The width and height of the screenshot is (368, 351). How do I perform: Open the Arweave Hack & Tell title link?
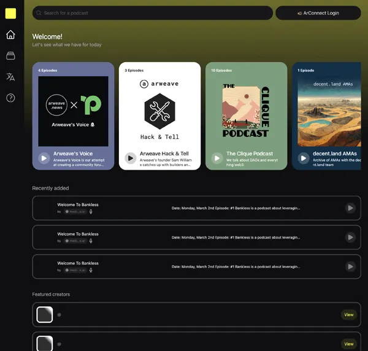(x=164, y=154)
